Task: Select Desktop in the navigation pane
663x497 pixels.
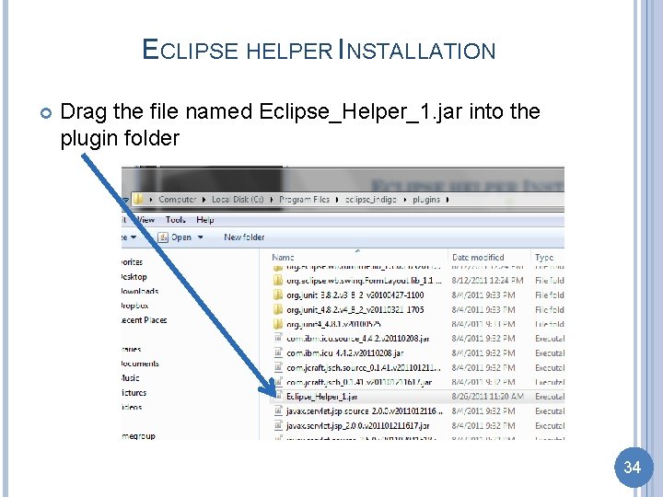Action: pyautogui.click(x=134, y=277)
